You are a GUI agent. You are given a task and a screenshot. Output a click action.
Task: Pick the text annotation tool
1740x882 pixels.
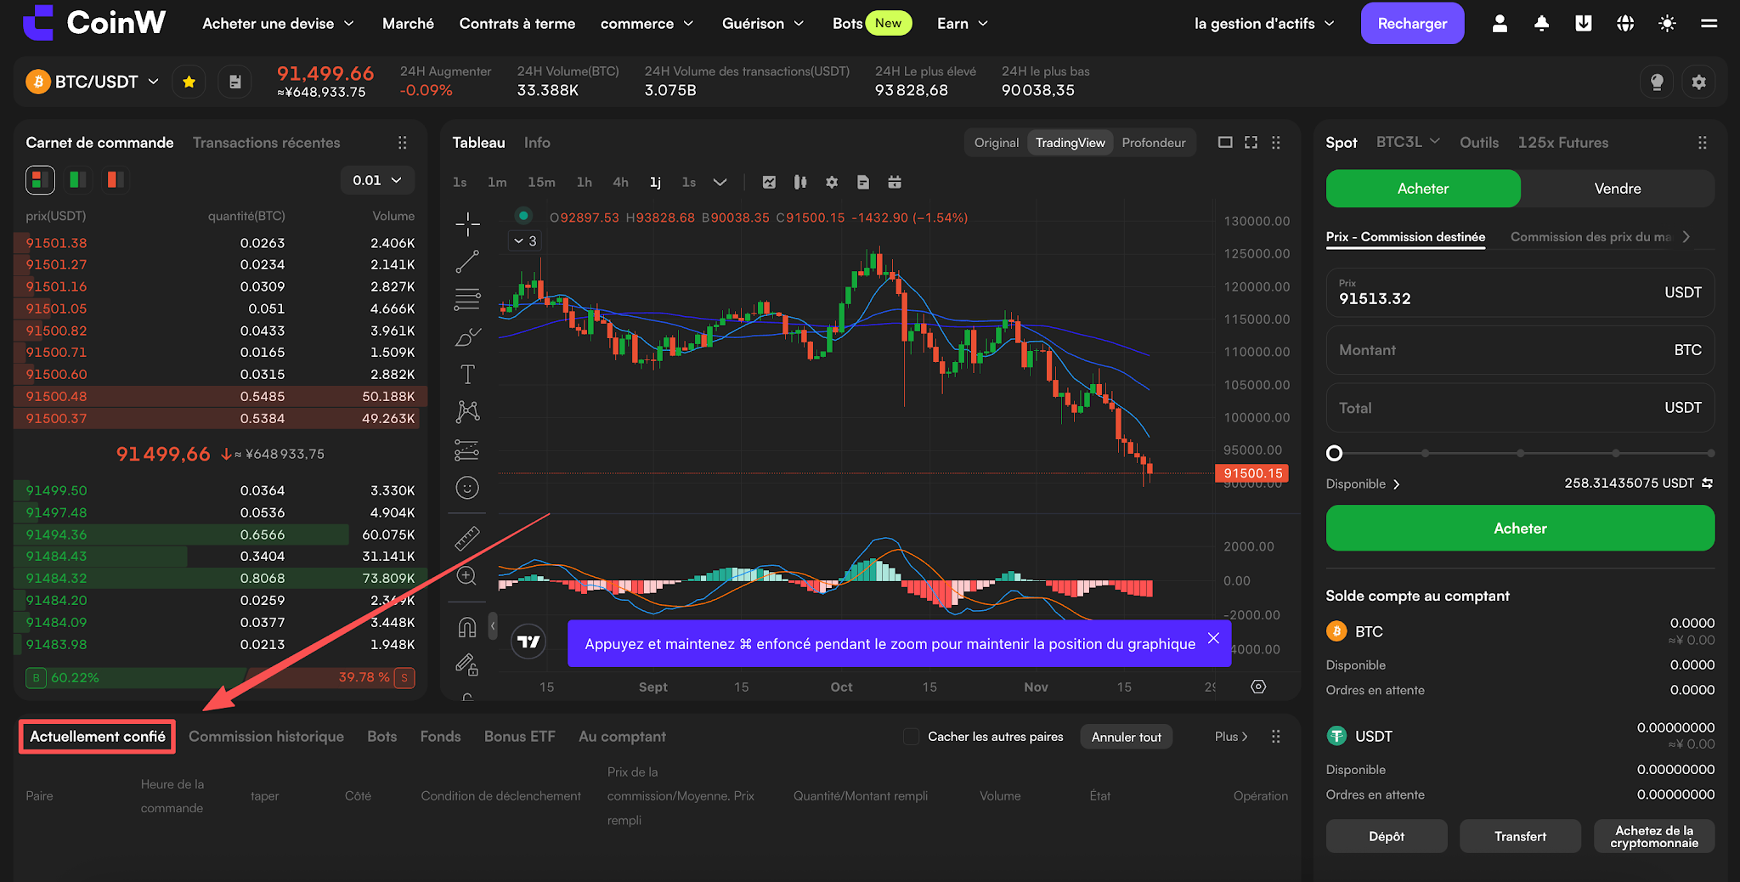(467, 374)
